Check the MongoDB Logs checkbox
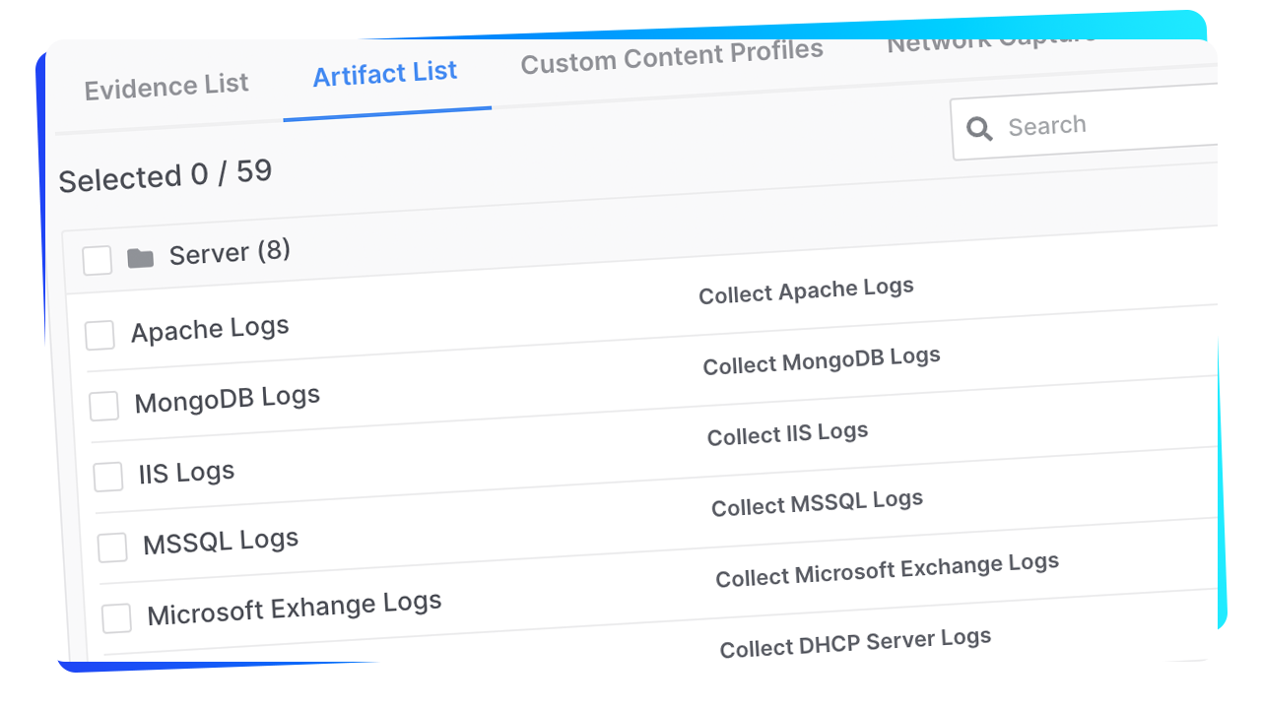Viewport: 1261px width, 709px height. click(x=103, y=406)
